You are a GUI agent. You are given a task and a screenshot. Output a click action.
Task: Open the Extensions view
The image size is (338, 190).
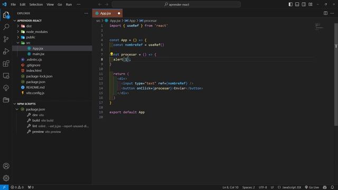click(6, 63)
